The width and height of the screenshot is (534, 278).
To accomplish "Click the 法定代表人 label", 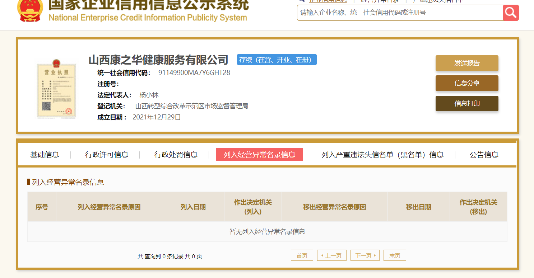I will click(x=115, y=95).
